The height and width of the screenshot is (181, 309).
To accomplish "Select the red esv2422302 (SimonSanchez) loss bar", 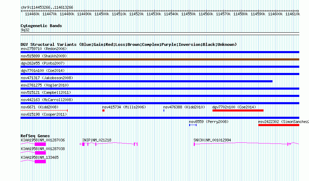I will pyautogui.click(x=279, y=125).
